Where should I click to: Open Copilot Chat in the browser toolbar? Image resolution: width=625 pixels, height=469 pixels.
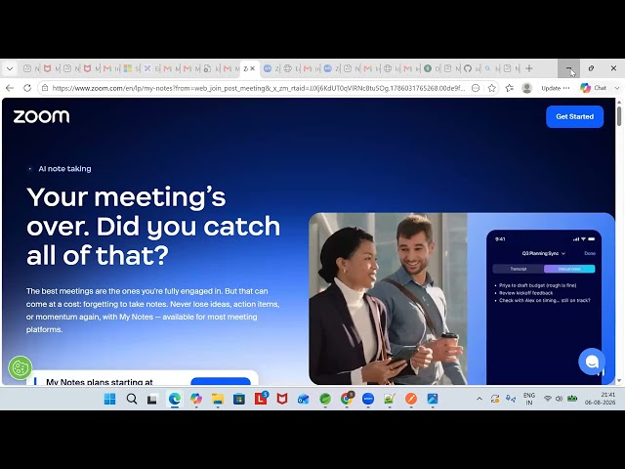[594, 88]
